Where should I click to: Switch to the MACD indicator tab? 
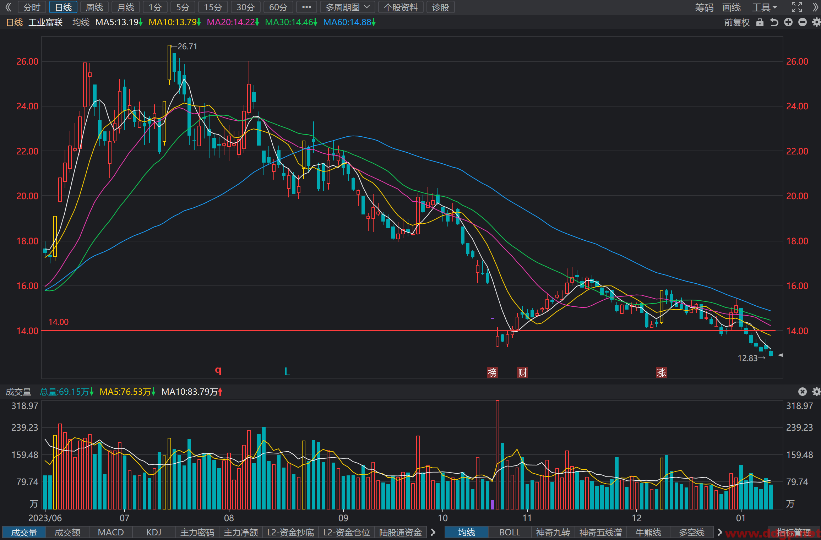[x=111, y=532]
